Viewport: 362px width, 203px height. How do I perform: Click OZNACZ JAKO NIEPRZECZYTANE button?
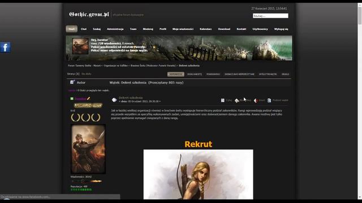[239, 74]
